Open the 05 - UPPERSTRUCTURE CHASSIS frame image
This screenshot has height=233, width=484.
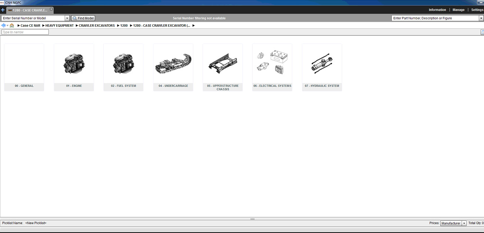pos(223,64)
